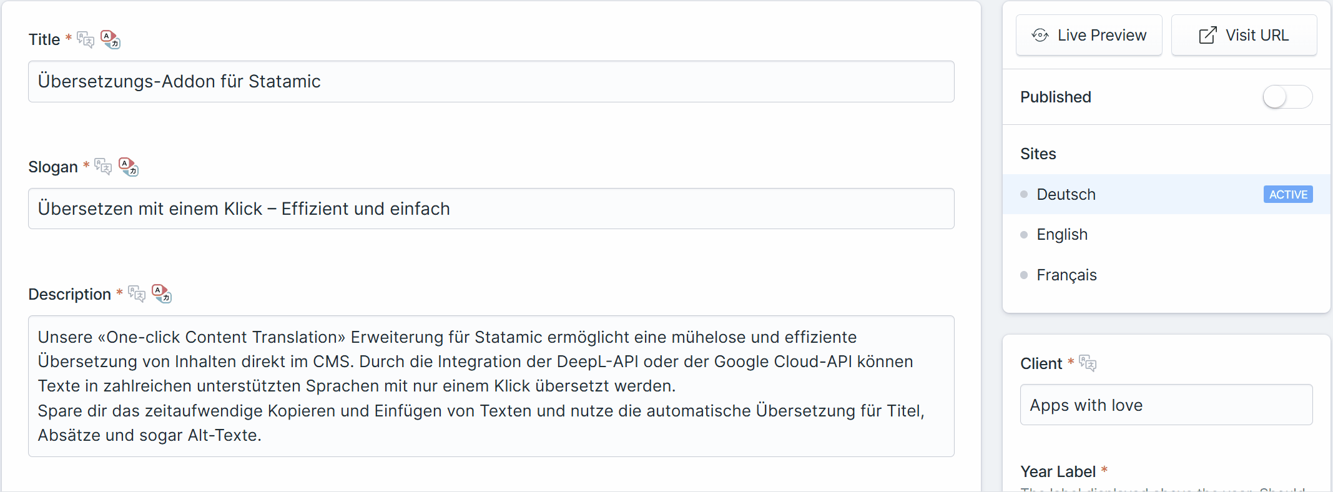Viewport: 1333px width, 492px height.
Task: Select the Deutsch site entry
Action: [1066, 194]
